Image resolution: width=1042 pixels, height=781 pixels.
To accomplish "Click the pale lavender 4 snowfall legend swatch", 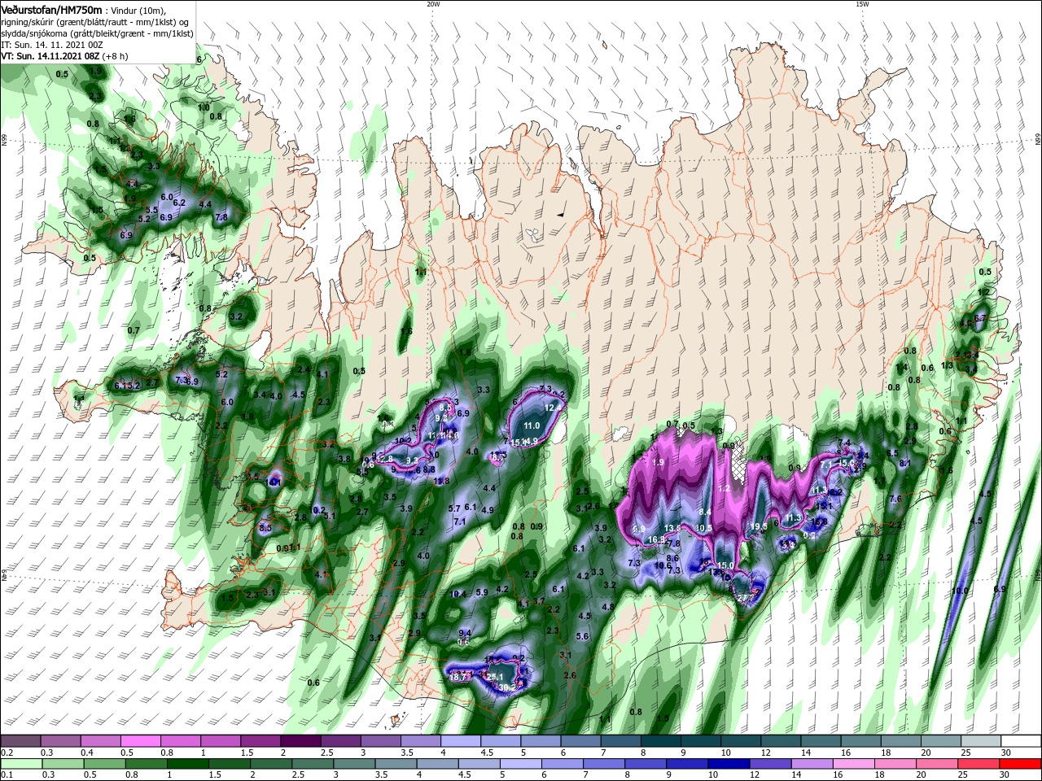I will click(461, 740).
